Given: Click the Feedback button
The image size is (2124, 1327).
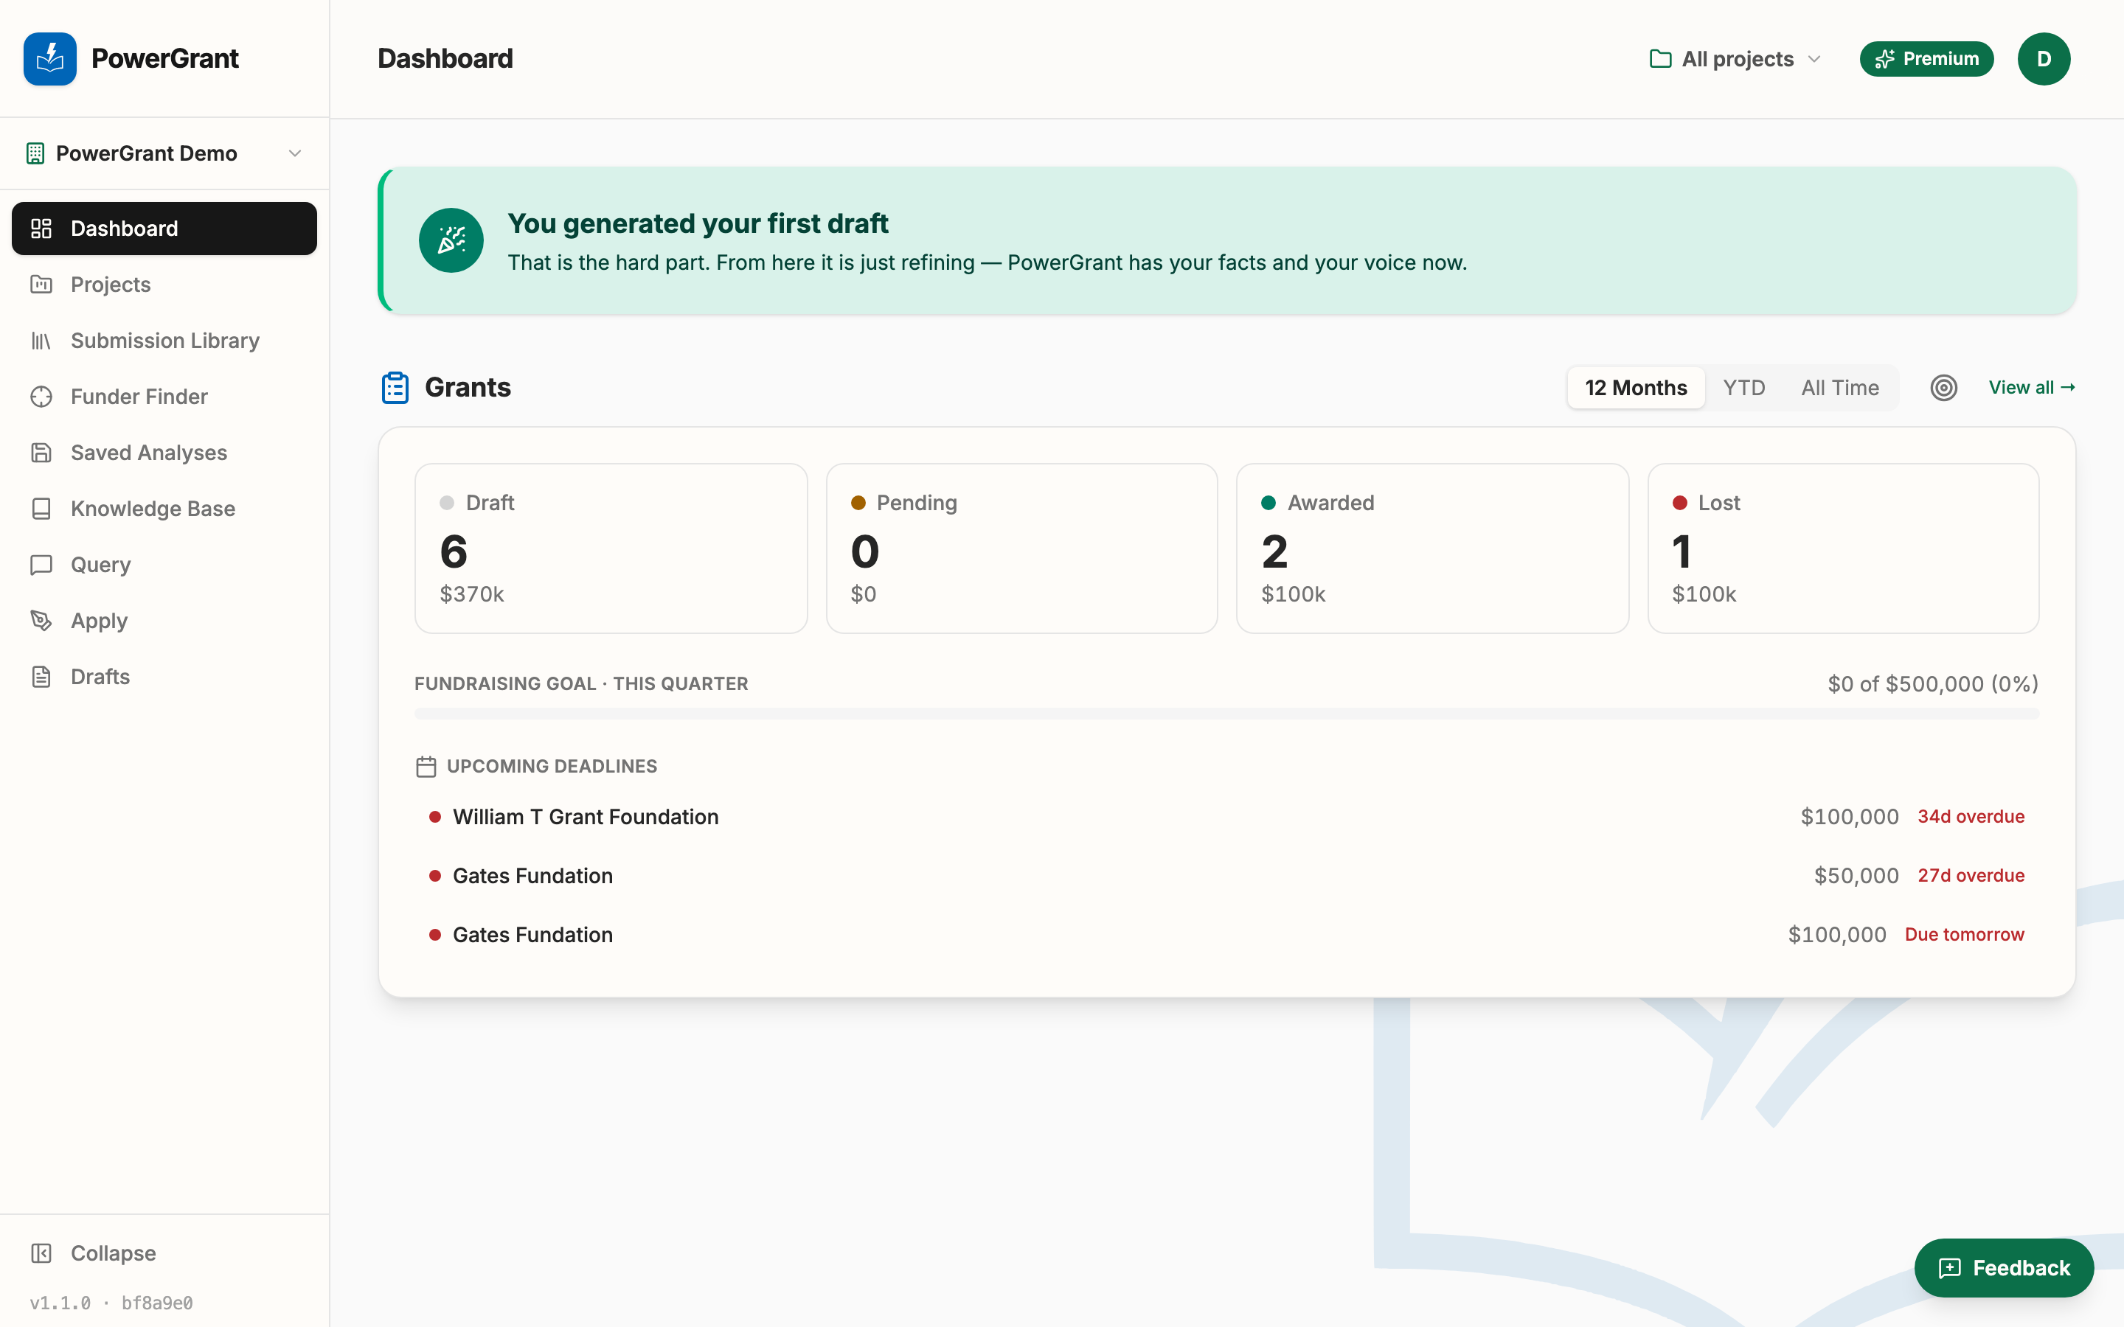Looking at the screenshot, I should point(2004,1268).
